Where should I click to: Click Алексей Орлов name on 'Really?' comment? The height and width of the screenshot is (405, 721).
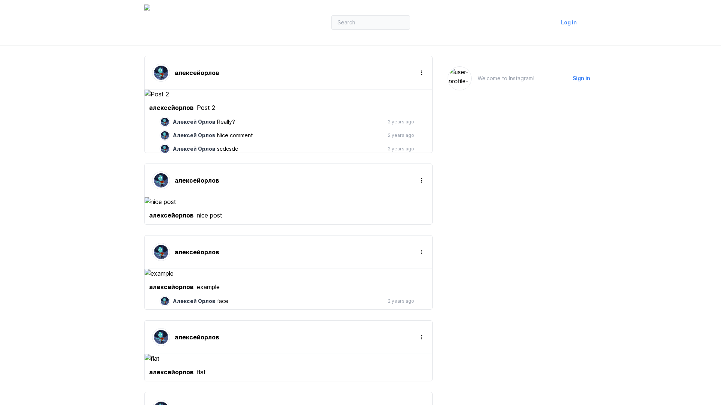pos(194,122)
